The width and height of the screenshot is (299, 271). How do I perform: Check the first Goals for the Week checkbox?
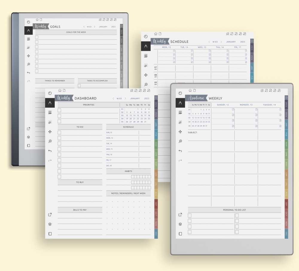37,37
